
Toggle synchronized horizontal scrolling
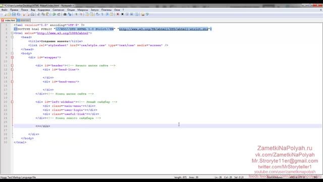[91, 15]
